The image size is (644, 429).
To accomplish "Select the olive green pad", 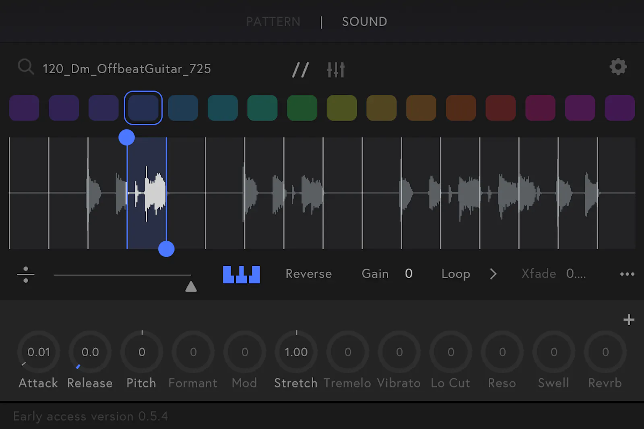I will [x=342, y=108].
